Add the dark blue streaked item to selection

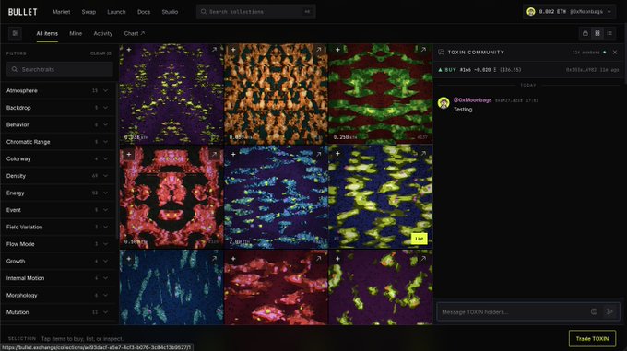129,259
